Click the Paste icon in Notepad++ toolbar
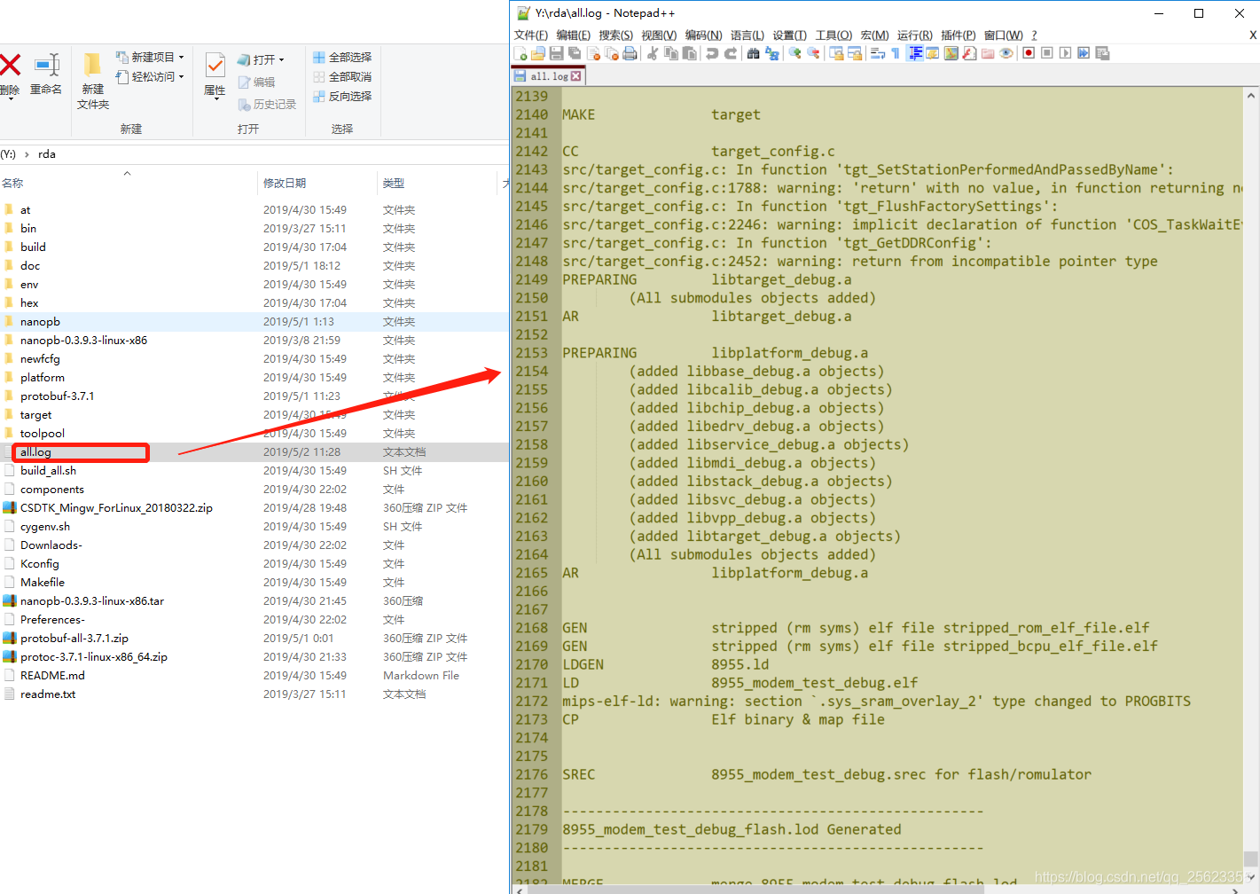Image resolution: width=1260 pixels, height=894 pixels. [689, 53]
